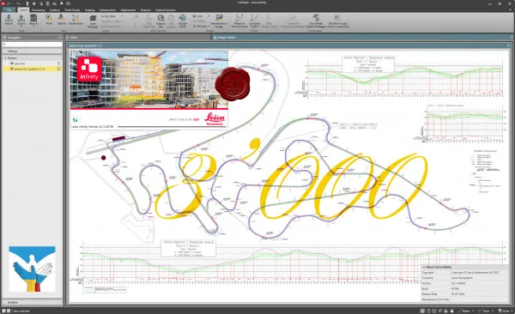Click the Navigator panel menu icon

(x=60, y=38)
